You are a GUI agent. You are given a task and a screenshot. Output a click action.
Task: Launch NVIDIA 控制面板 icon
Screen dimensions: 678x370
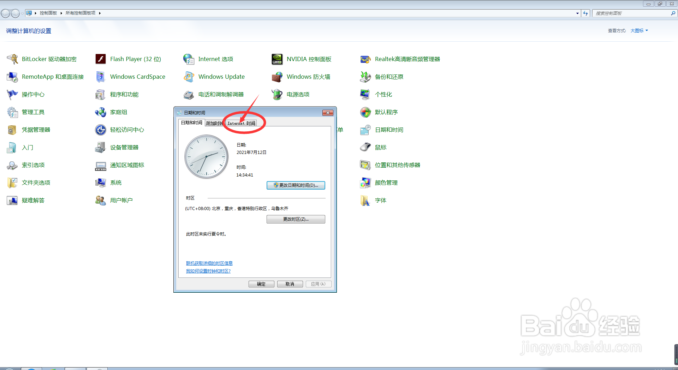(x=277, y=59)
